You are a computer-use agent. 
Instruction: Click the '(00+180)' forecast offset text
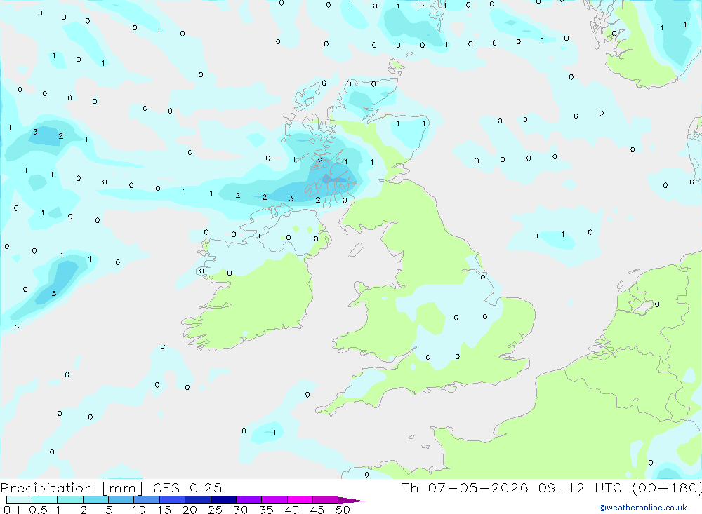tap(668, 487)
